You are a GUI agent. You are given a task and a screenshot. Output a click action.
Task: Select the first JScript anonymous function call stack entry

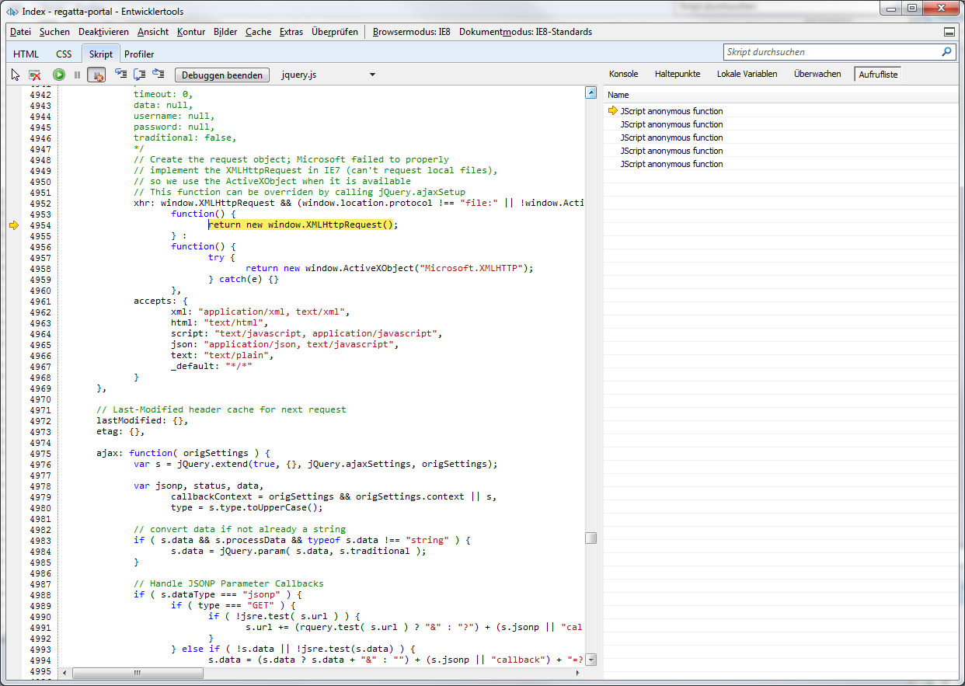coord(671,111)
